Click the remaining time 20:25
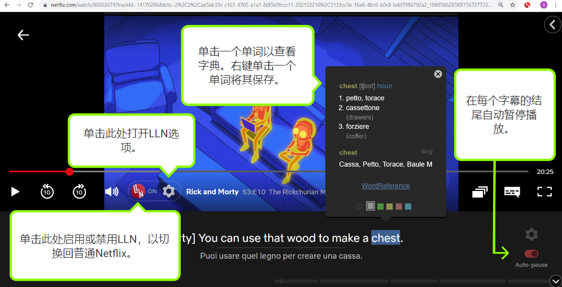Image resolution: width=562 pixels, height=287 pixels. pyautogui.click(x=545, y=172)
